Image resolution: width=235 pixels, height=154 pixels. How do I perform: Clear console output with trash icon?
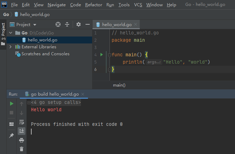(x=22, y=149)
